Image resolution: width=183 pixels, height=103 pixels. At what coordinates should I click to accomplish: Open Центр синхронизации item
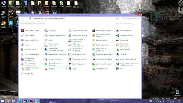(x=102, y=64)
